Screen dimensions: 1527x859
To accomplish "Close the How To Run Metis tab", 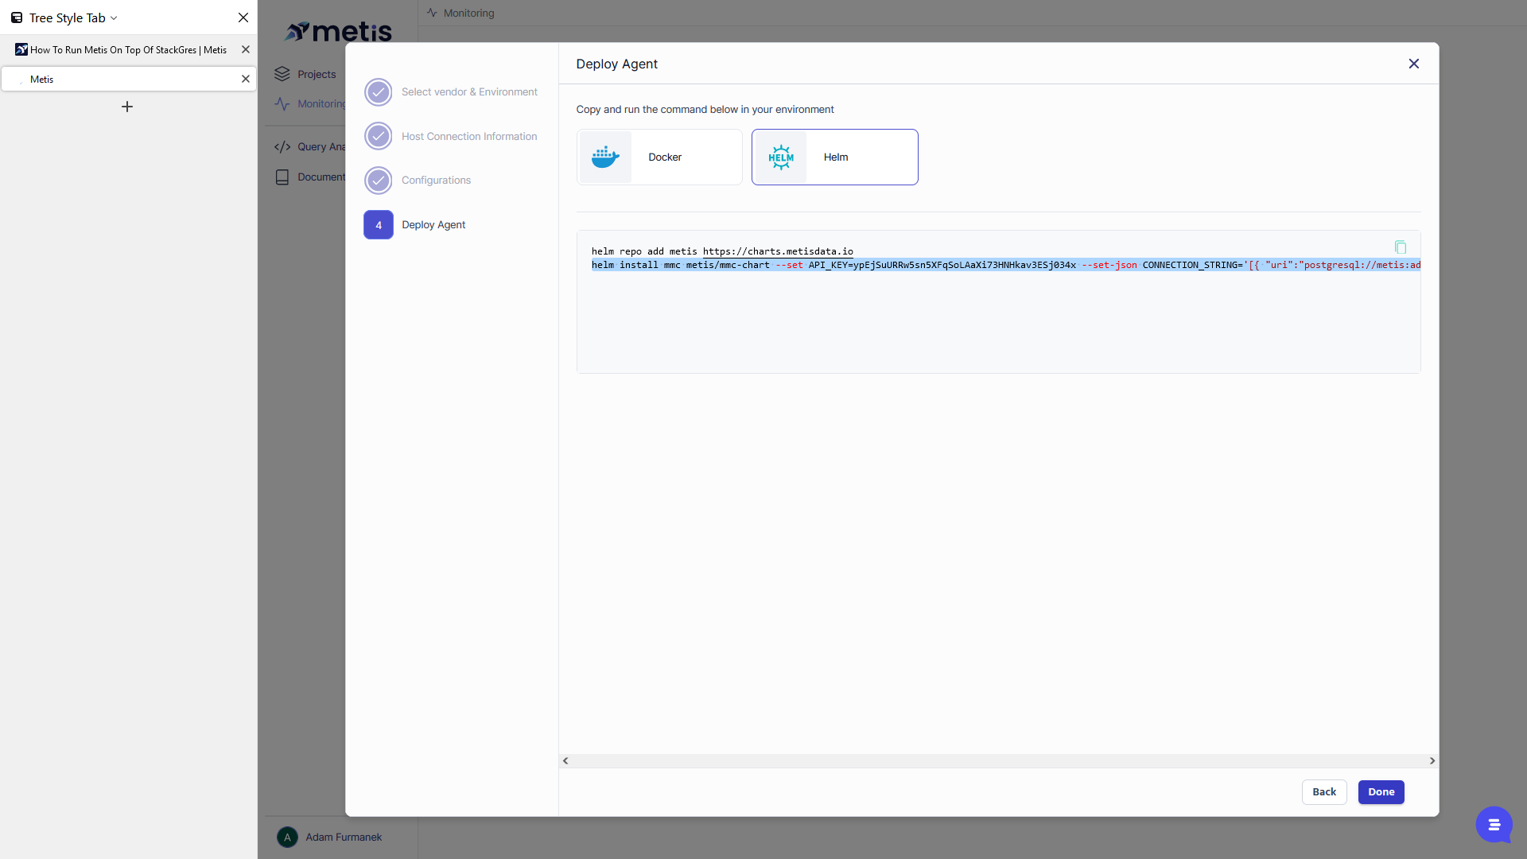I will (246, 49).
